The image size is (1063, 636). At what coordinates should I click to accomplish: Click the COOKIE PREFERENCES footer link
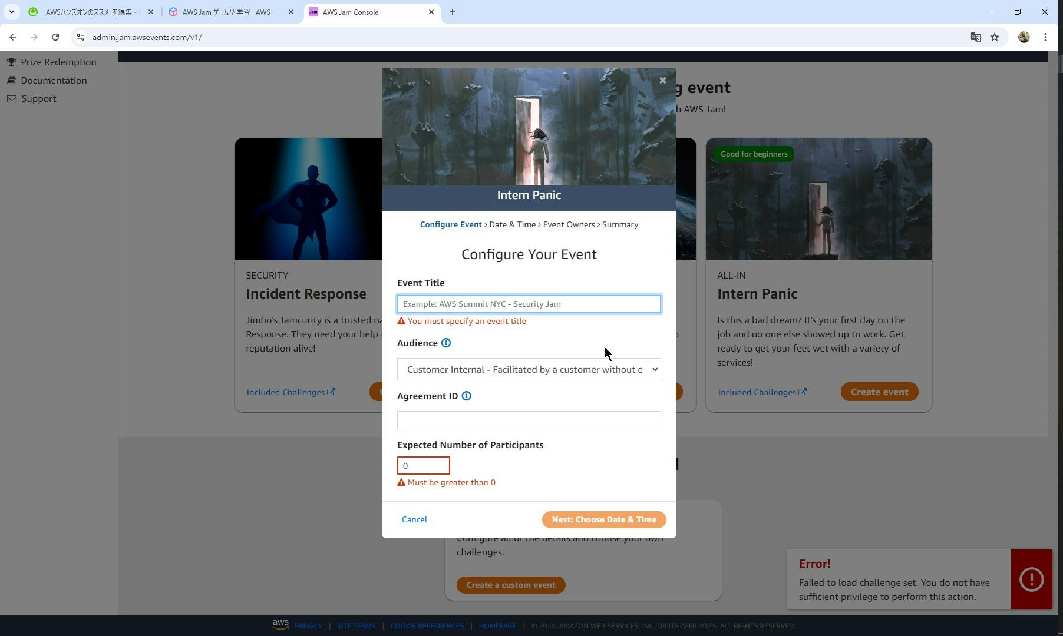click(427, 626)
